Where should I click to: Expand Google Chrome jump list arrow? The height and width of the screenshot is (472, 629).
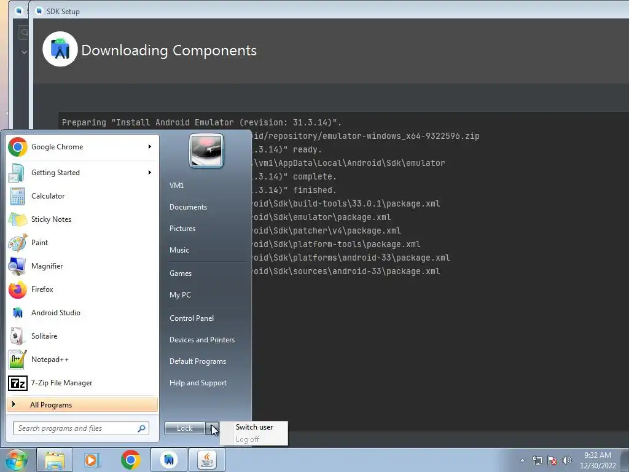click(150, 147)
